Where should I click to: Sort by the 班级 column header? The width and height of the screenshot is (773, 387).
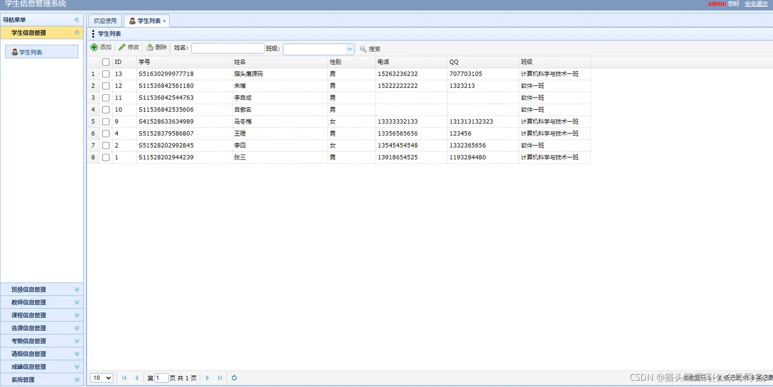(x=555, y=62)
